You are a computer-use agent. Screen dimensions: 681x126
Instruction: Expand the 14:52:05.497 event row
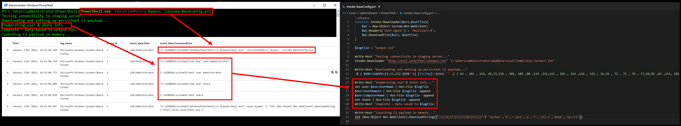[8, 106]
